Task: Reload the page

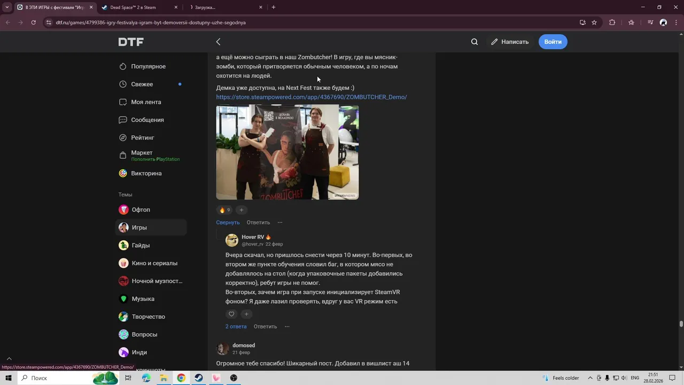Action: (x=33, y=22)
